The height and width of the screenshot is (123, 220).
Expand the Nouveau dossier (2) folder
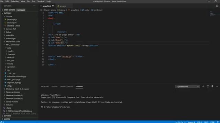[x=14, y=95]
